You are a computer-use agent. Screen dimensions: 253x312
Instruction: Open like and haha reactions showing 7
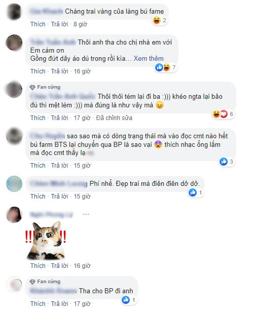(166, 68)
